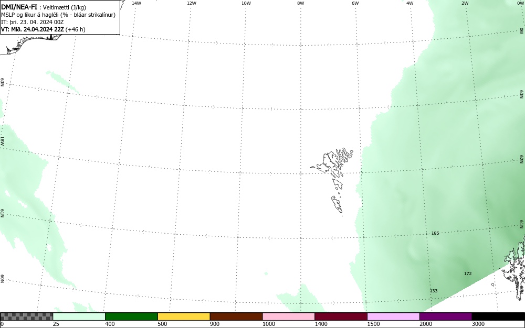The width and height of the screenshot is (525, 328).
Task: Click the "60N" latitude label
Action: (x=2, y=279)
